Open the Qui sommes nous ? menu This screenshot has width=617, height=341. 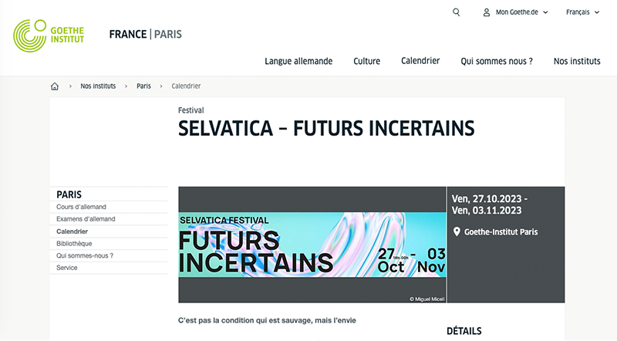[x=496, y=61]
